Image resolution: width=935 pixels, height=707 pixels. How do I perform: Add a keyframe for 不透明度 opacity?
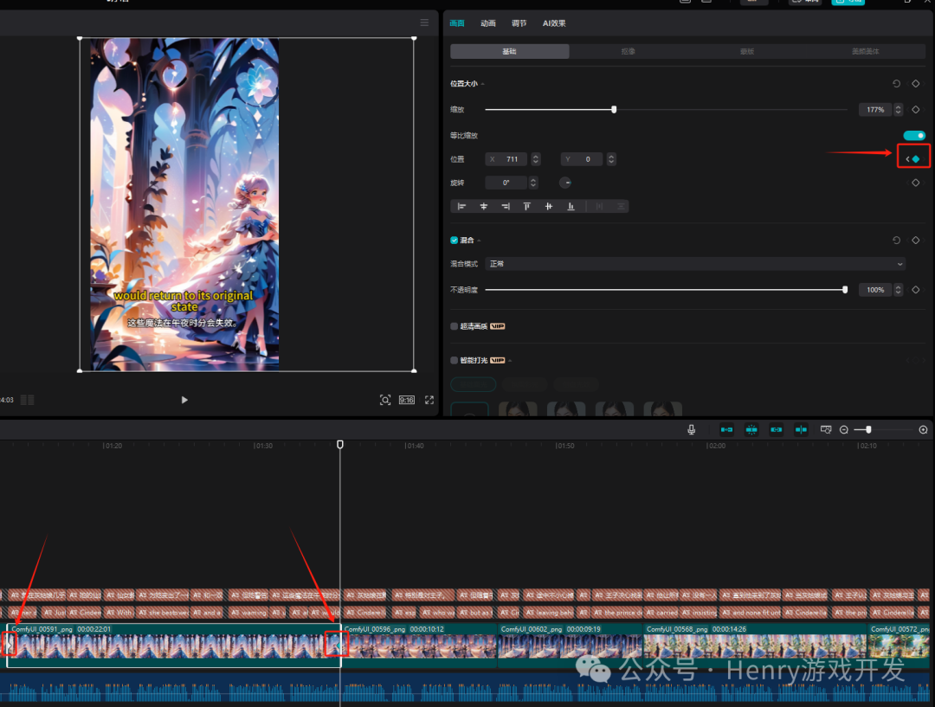915,290
